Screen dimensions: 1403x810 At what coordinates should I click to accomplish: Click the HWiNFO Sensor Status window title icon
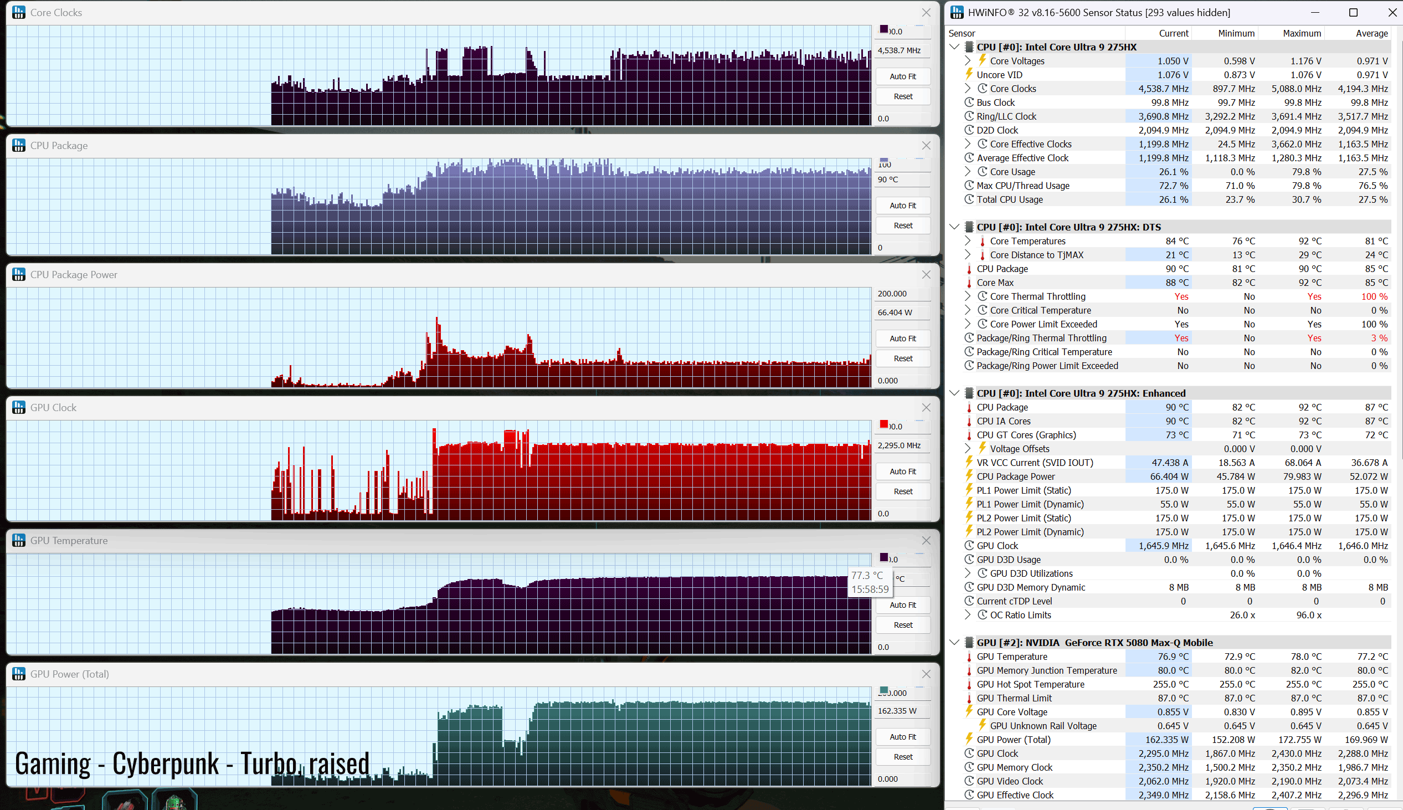click(x=957, y=12)
